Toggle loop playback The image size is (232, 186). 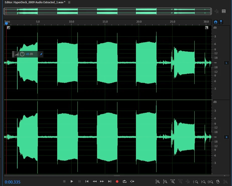pos(125,181)
